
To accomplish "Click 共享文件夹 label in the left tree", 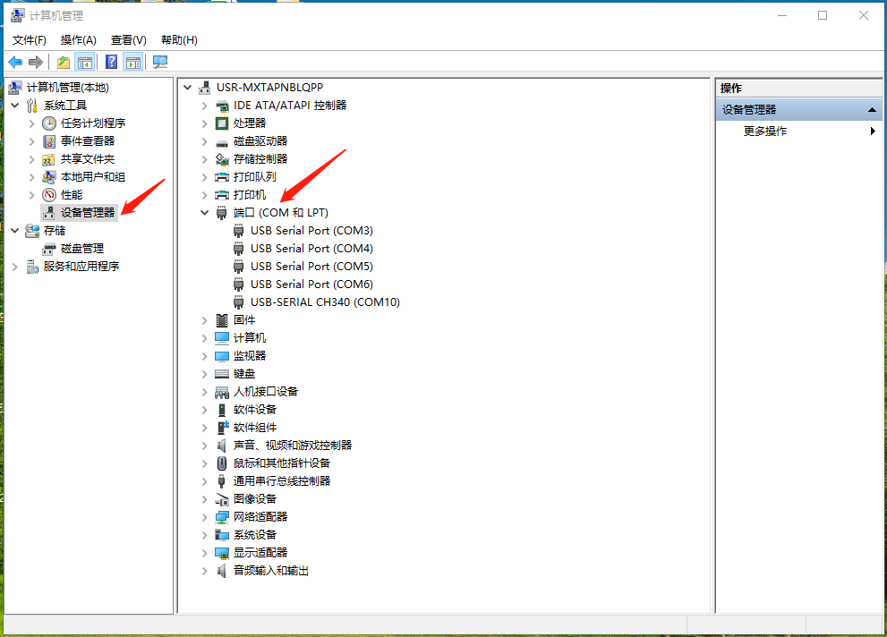I will pyautogui.click(x=88, y=159).
